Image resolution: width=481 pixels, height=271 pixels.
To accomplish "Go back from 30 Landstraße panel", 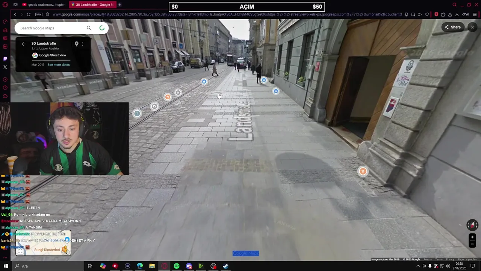I will click(23, 44).
